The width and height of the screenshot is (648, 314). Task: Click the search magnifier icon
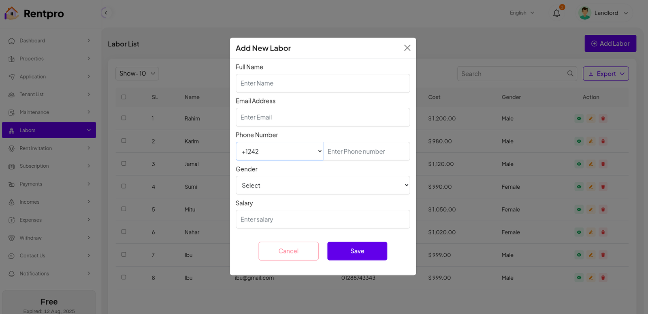pos(570,74)
